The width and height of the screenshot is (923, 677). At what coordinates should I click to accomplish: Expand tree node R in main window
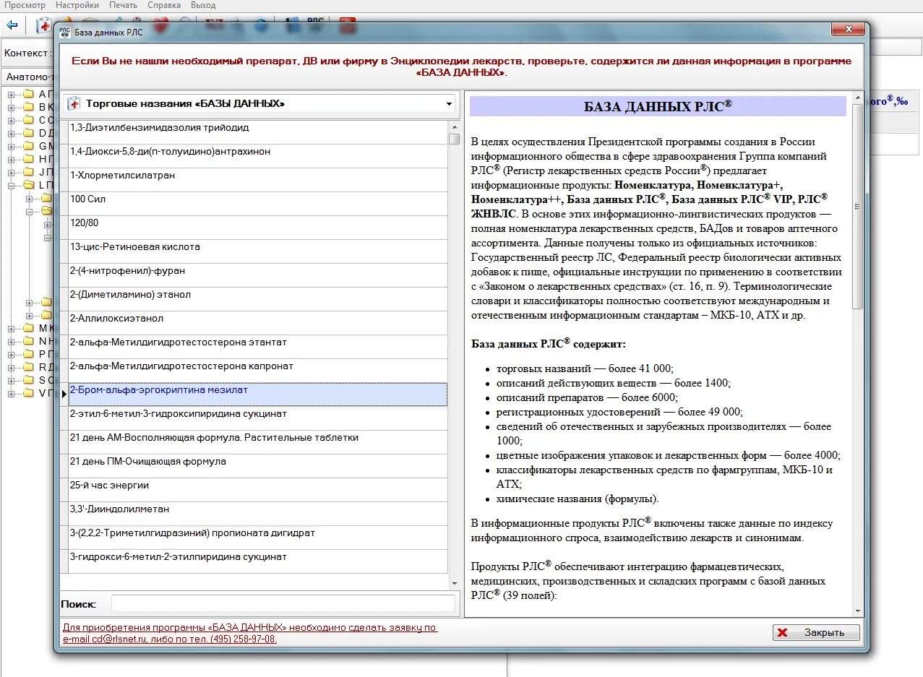(12, 367)
